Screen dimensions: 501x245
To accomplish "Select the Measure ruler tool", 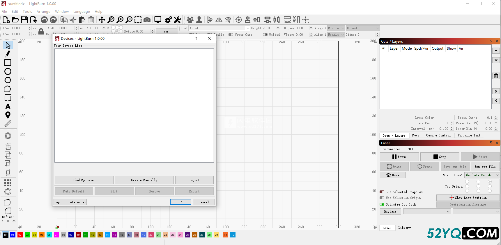I will coord(8,124).
